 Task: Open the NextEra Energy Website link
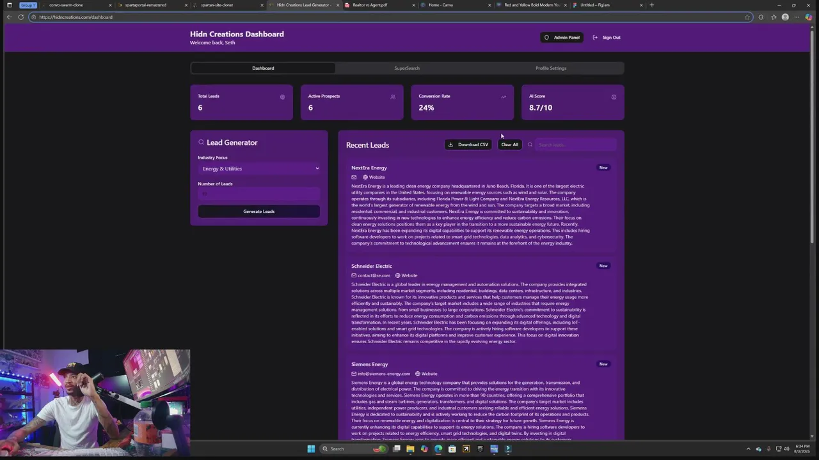click(374, 177)
